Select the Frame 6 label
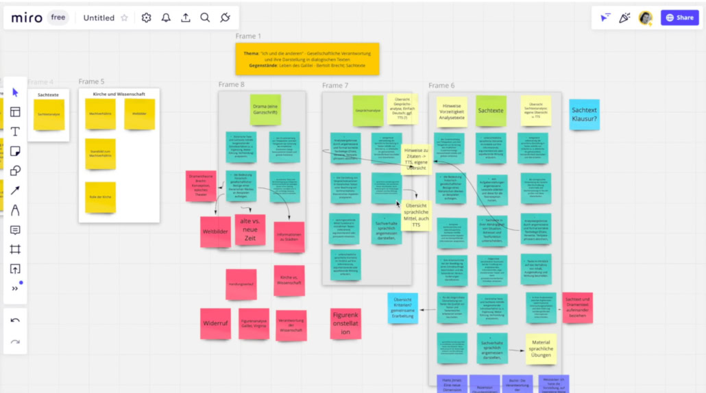 (x=441, y=86)
